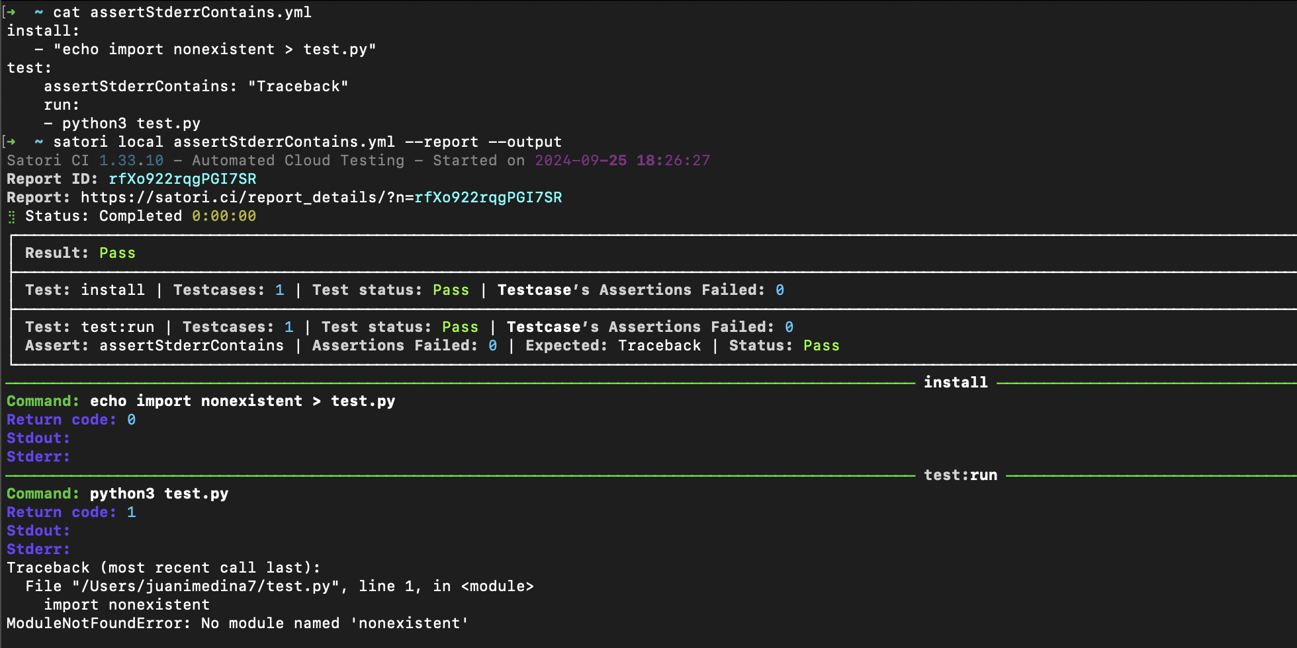Screen dimensions: 1297x648
Task: Click 'Status: Pass' in the Assert row
Action: [784, 346]
